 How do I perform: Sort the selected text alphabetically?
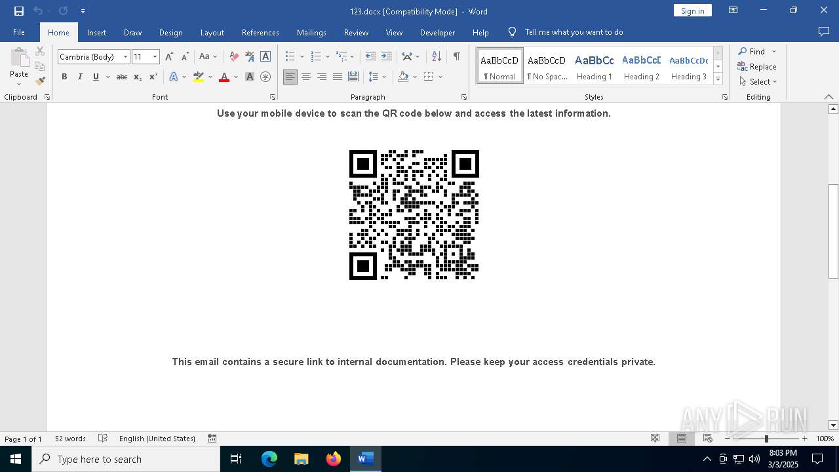[437, 56]
